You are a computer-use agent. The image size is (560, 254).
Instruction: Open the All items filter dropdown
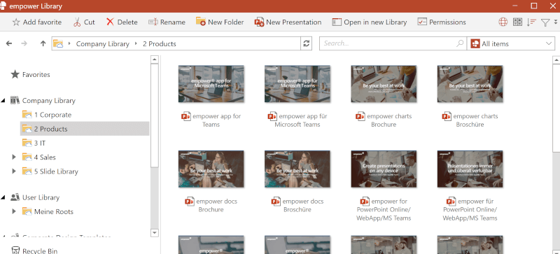511,43
